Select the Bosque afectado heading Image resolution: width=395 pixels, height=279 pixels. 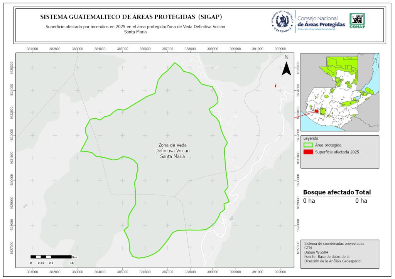tap(328, 192)
